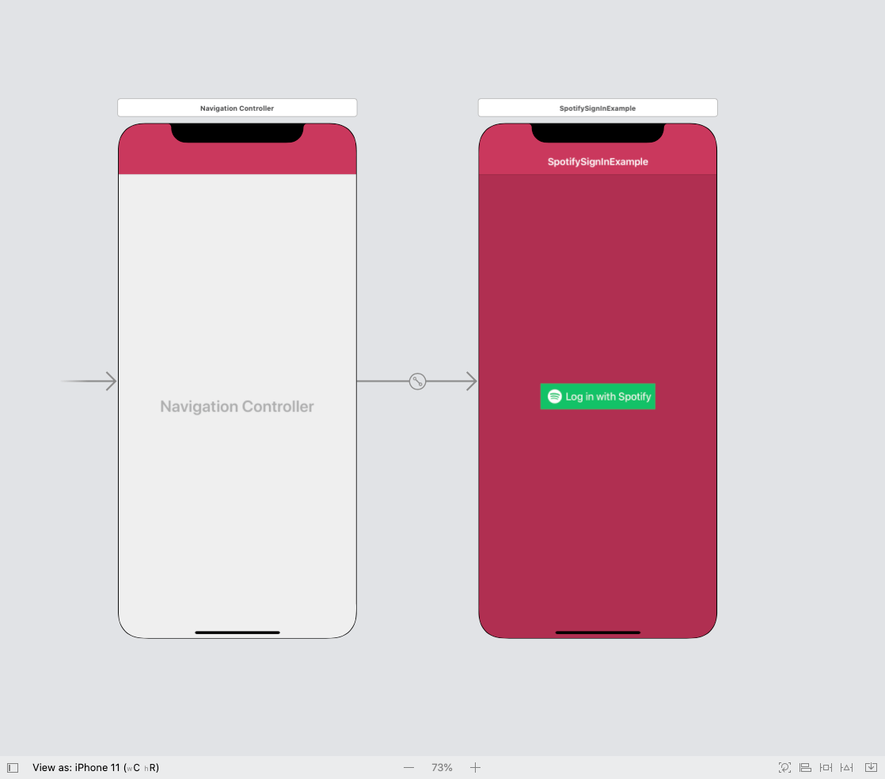
Task: Select the Navigation Controller scene title bar
Action: click(237, 108)
